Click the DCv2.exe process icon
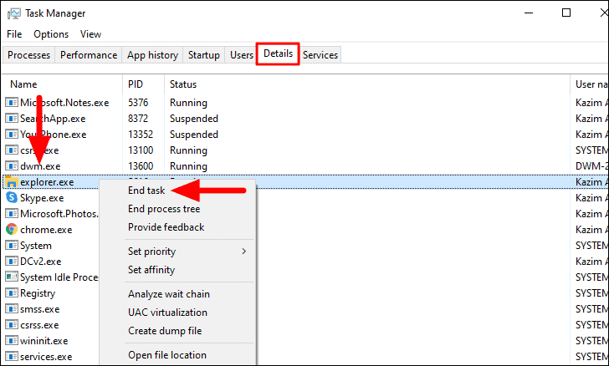This screenshot has width=609, height=366. 12,262
